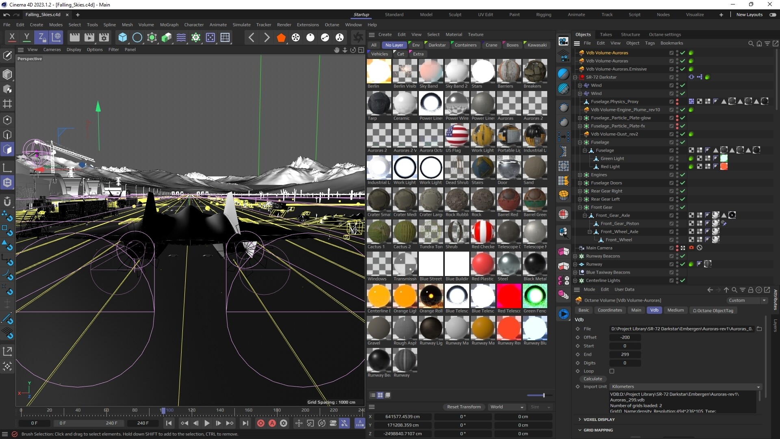The height and width of the screenshot is (439, 780).
Task: Switch to the Medium attribute tab
Action: pos(675,310)
